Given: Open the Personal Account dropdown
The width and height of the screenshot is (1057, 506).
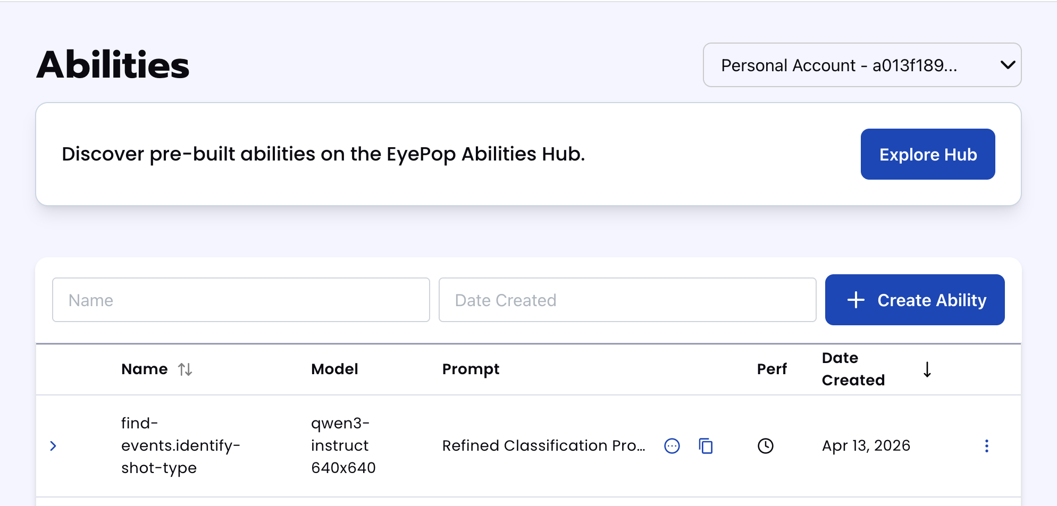Looking at the screenshot, I should [x=862, y=65].
